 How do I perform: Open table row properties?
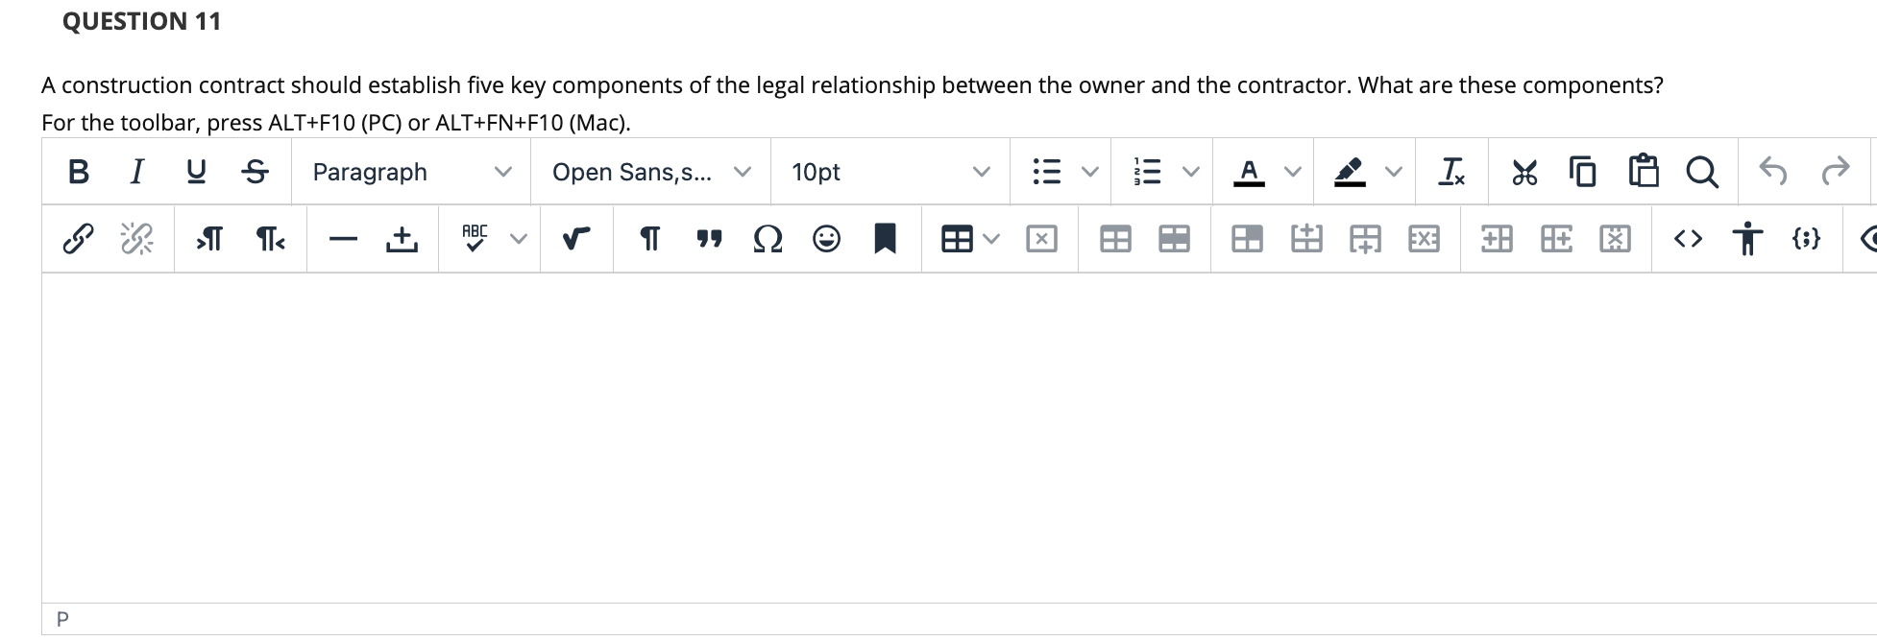click(1174, 239)
